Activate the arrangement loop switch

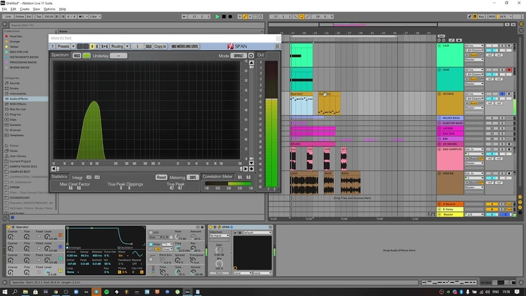[x=301, y=16]
